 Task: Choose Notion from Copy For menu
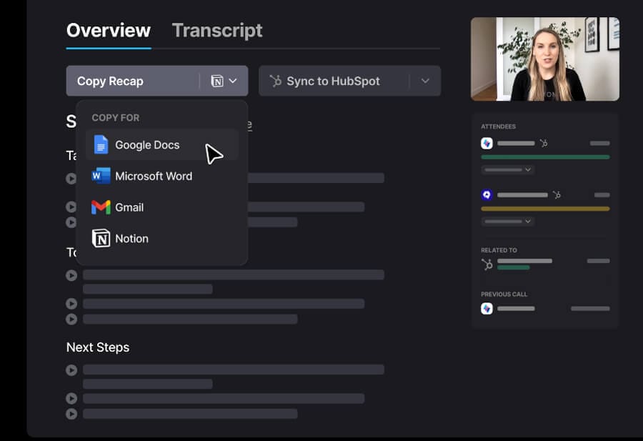tap(162, 238)
